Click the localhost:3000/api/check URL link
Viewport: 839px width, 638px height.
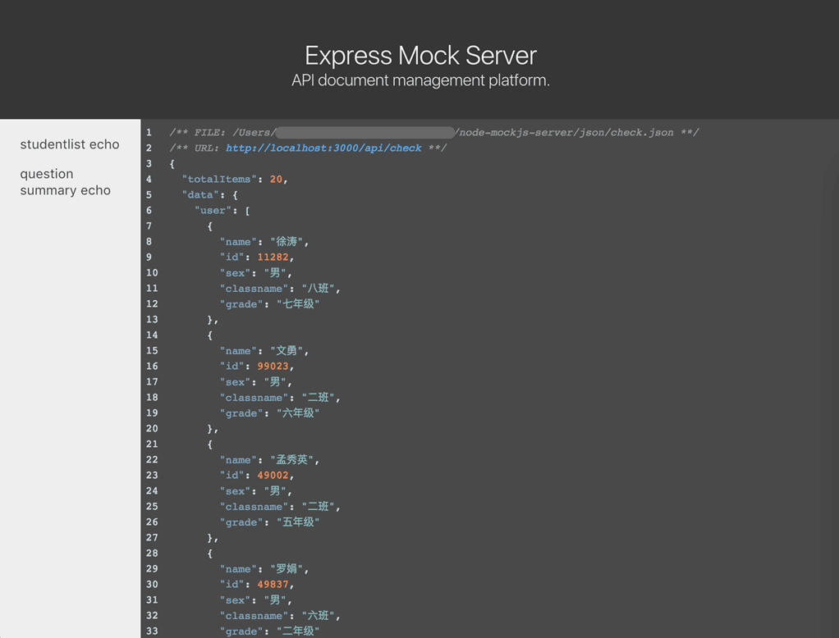tap(323, 148)
